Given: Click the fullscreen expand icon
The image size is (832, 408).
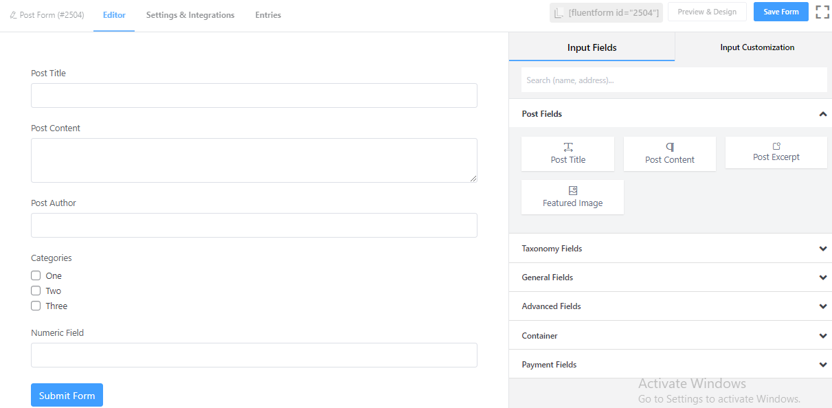Looking at the screenshot, I should tap(822, 12).
